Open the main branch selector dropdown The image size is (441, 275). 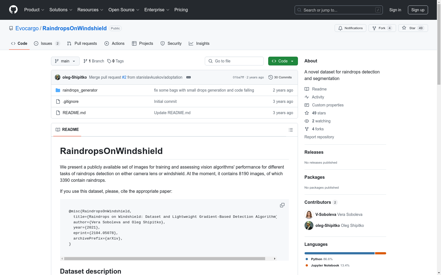65,61
